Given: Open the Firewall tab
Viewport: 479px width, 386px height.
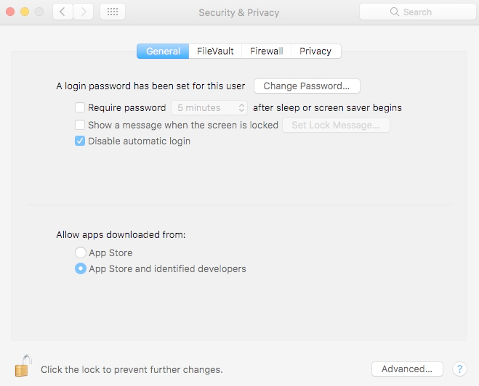Looking at the screenshot, I should [266, 51].
